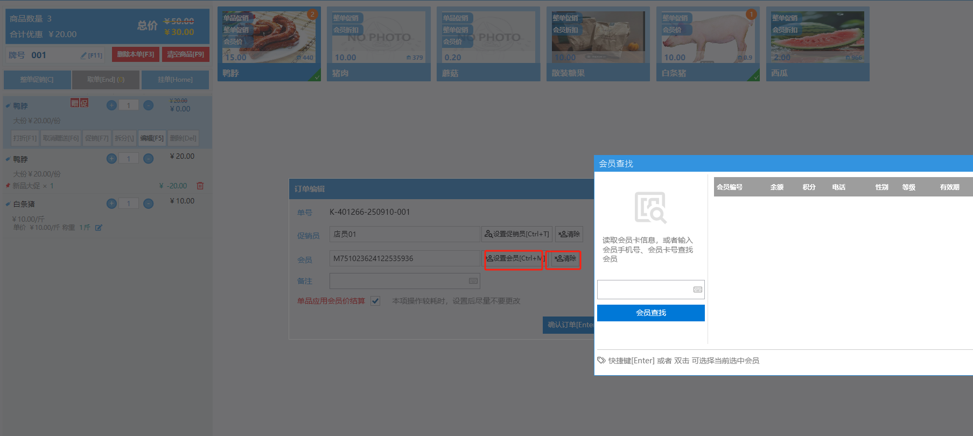Click the 会员编号 column header
This screenshot has height=436, width=973.
[730, 187]
